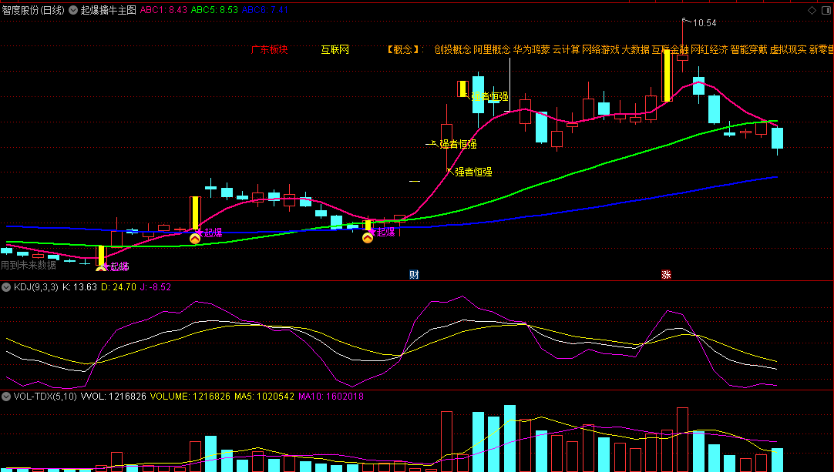Click the diamond icon in top-right corner
The width and height of the screenshot is (834, 472).
coord(812,10)
